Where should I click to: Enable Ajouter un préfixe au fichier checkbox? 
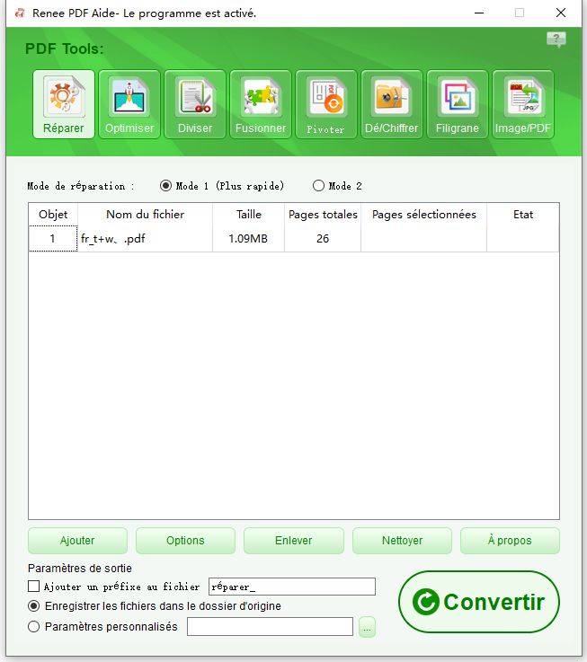click(x=33, y=586)
